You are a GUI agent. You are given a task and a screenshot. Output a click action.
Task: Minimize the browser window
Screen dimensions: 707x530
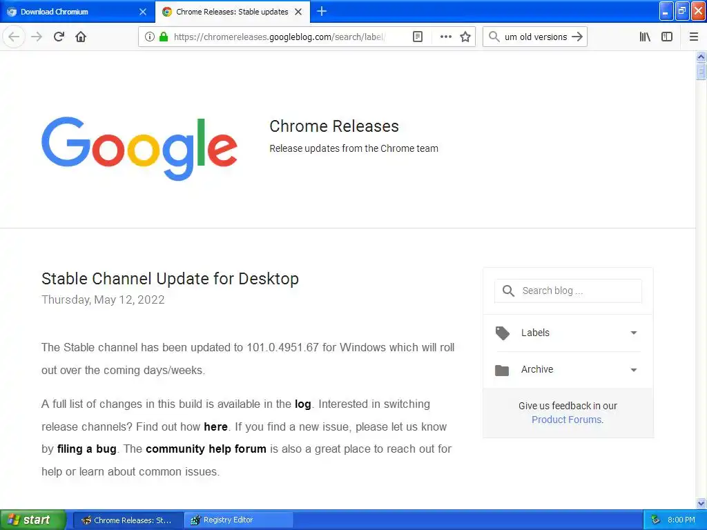click(666, 11)
